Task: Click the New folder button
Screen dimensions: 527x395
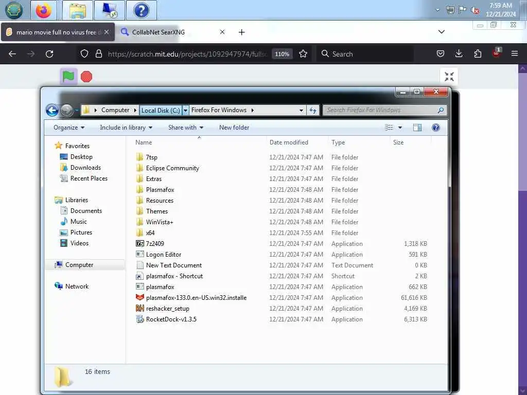Action: pyautogui.click(x=234, y=128)
